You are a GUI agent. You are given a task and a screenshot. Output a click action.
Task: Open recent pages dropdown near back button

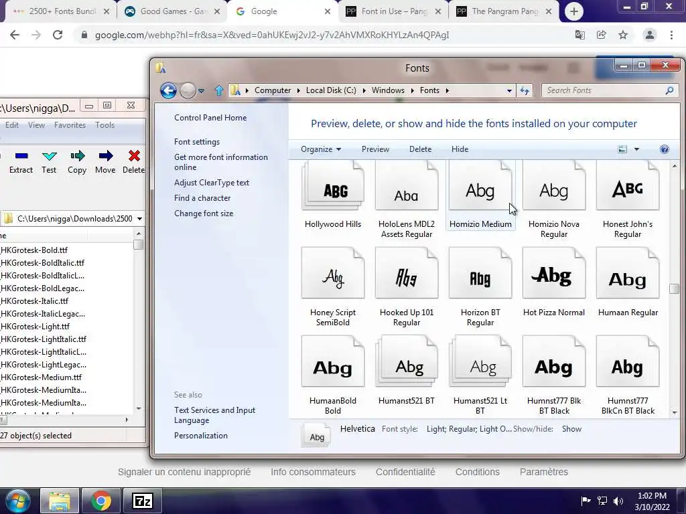coord(201,91)
